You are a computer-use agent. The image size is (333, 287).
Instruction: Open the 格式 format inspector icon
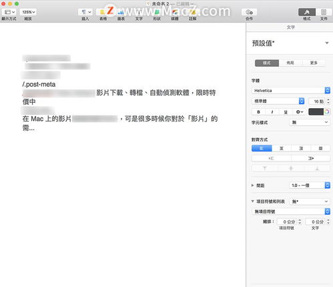tap(307, 12)
